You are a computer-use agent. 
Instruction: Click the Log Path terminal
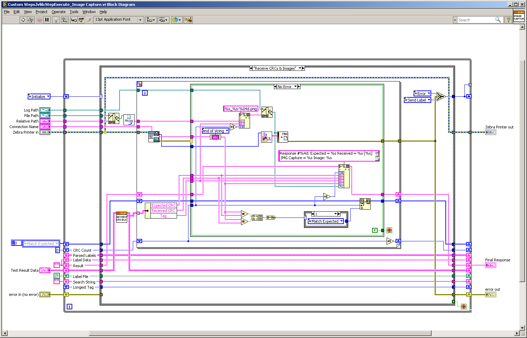45,110
